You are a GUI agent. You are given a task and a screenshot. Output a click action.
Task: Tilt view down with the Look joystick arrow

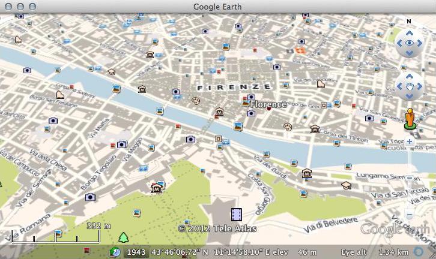click(x=410, y=53)
